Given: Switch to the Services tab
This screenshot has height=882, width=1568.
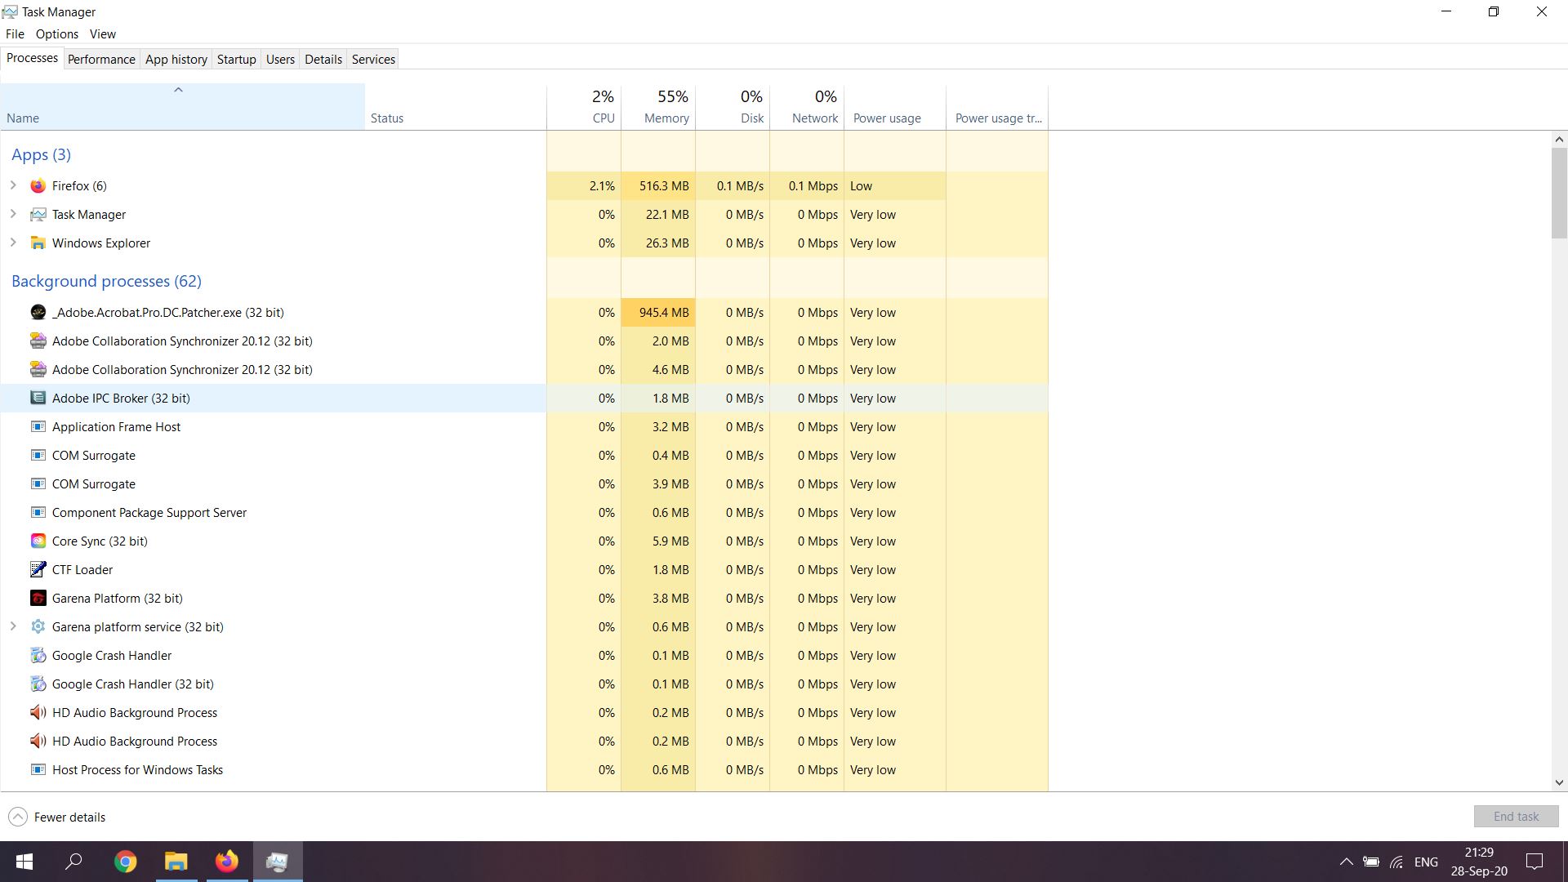Looking at the screenshot, I should (373, 60).
